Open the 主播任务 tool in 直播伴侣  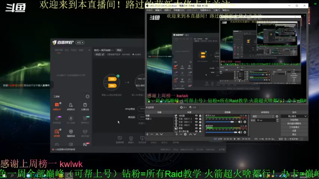coord(85,106)
